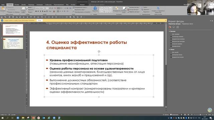Select the Градиентная заливка radio button
The image size is (214, 120).
(x=171, y=39)
